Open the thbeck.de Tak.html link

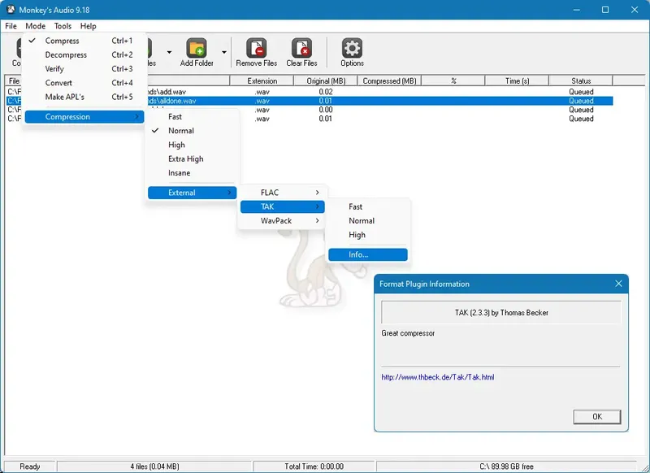click(x=438, y=377)
